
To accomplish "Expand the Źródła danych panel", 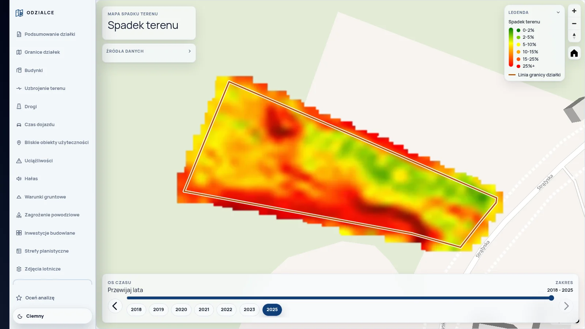I will [x=149, y=52].
